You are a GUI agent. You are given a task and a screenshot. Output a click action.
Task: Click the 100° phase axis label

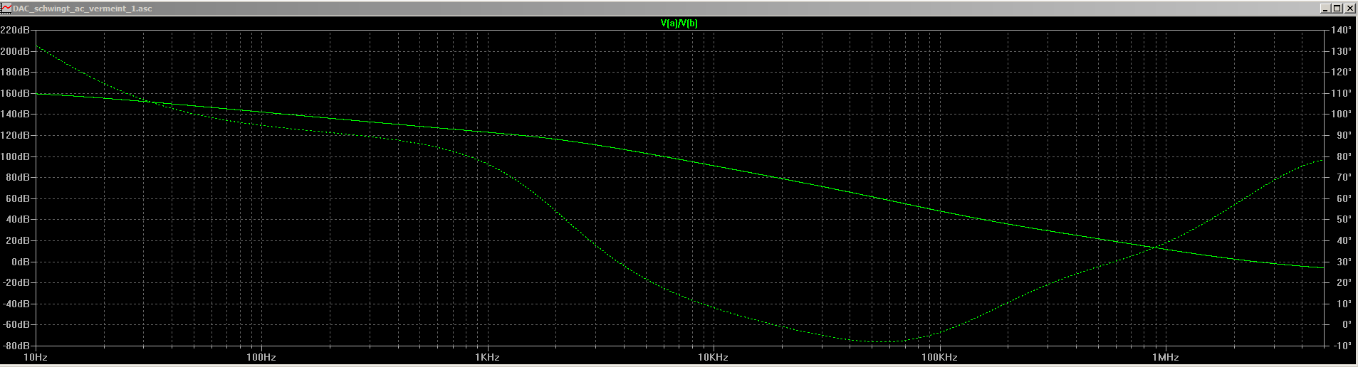[1340, 115]
